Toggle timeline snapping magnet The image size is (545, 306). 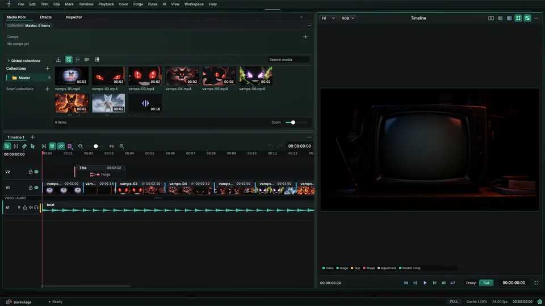(52, 146)
